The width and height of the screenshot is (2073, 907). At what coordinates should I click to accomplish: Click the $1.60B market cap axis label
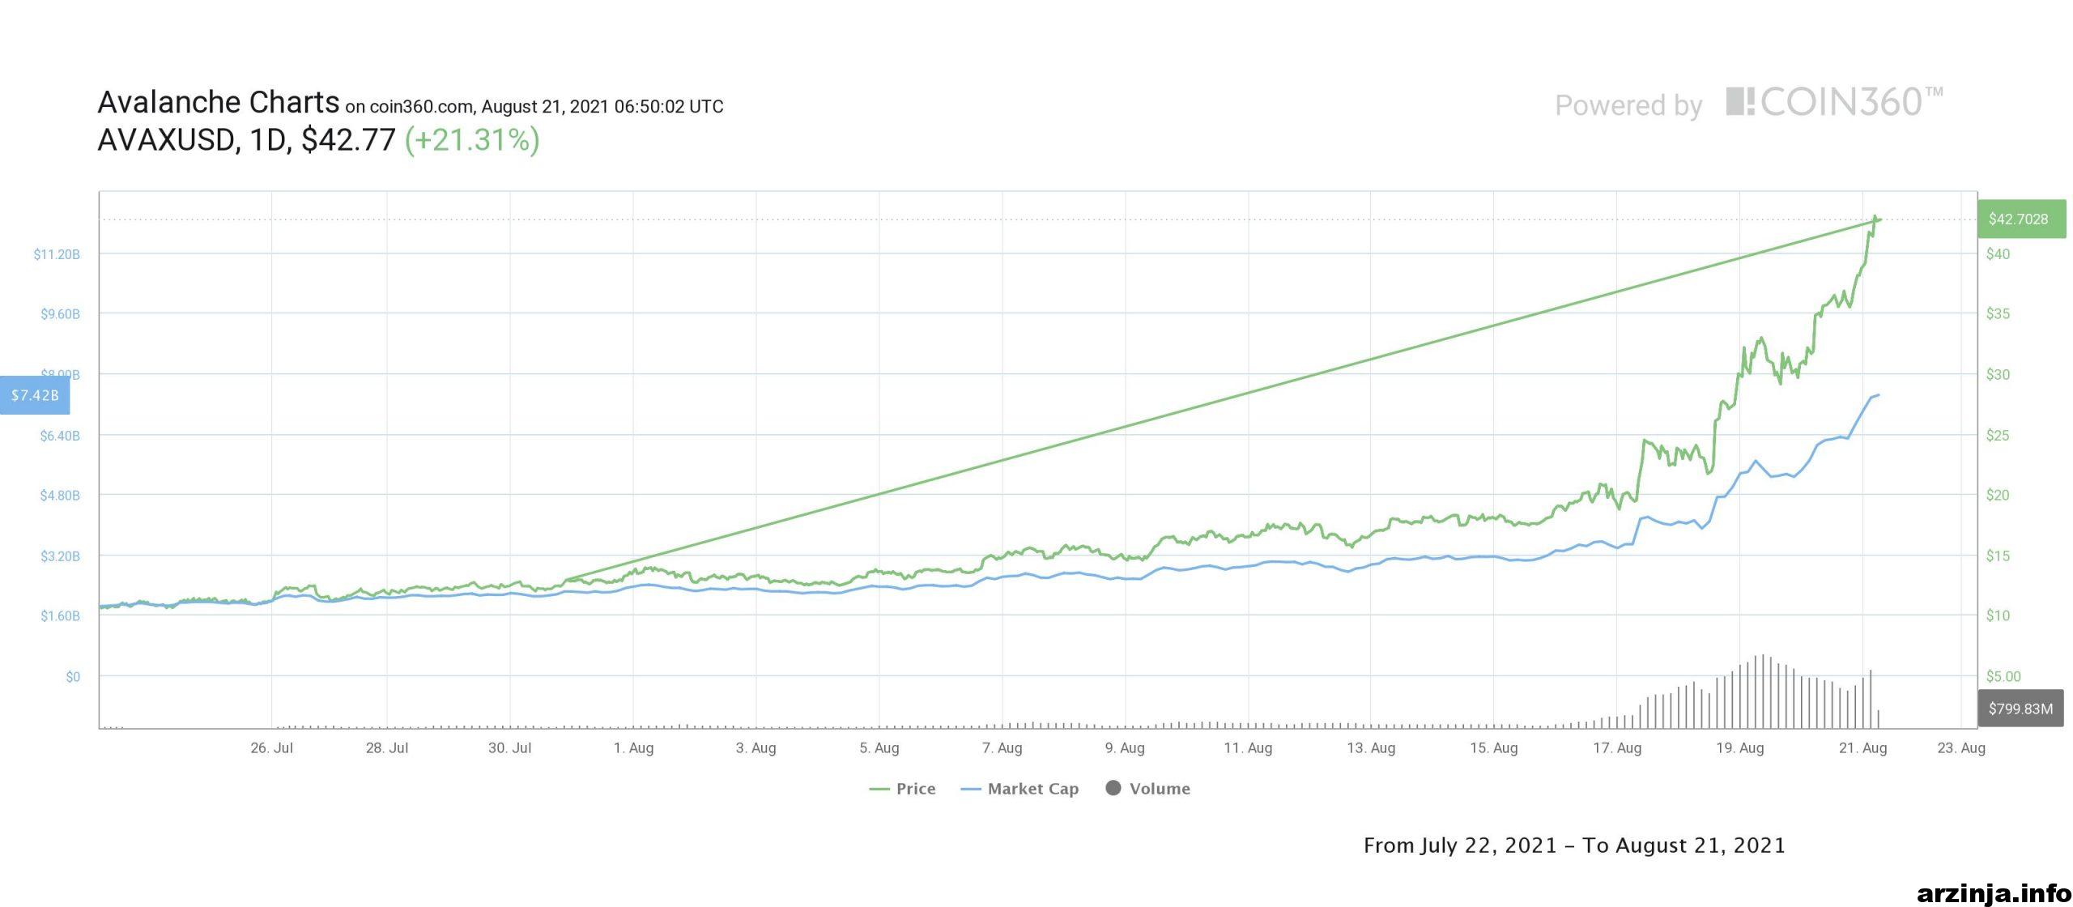point(61,616)
